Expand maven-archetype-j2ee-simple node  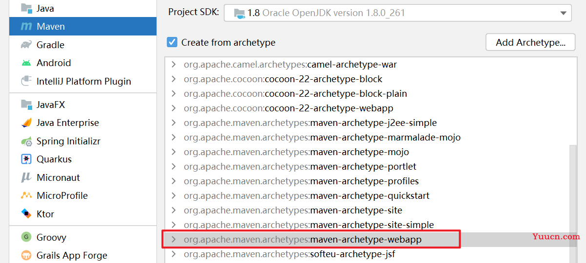[x=173, y=123]
